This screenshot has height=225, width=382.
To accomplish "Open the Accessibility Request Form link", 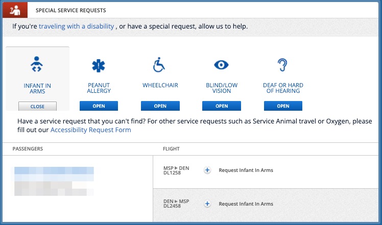I will [x=90, y=130].
